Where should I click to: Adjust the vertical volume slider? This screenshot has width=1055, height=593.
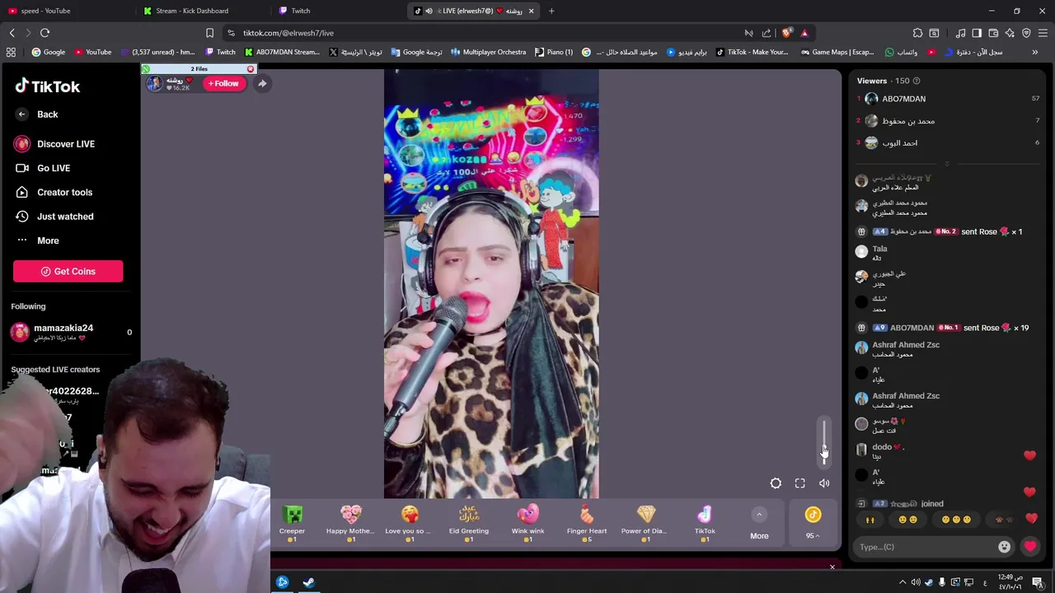824,443
